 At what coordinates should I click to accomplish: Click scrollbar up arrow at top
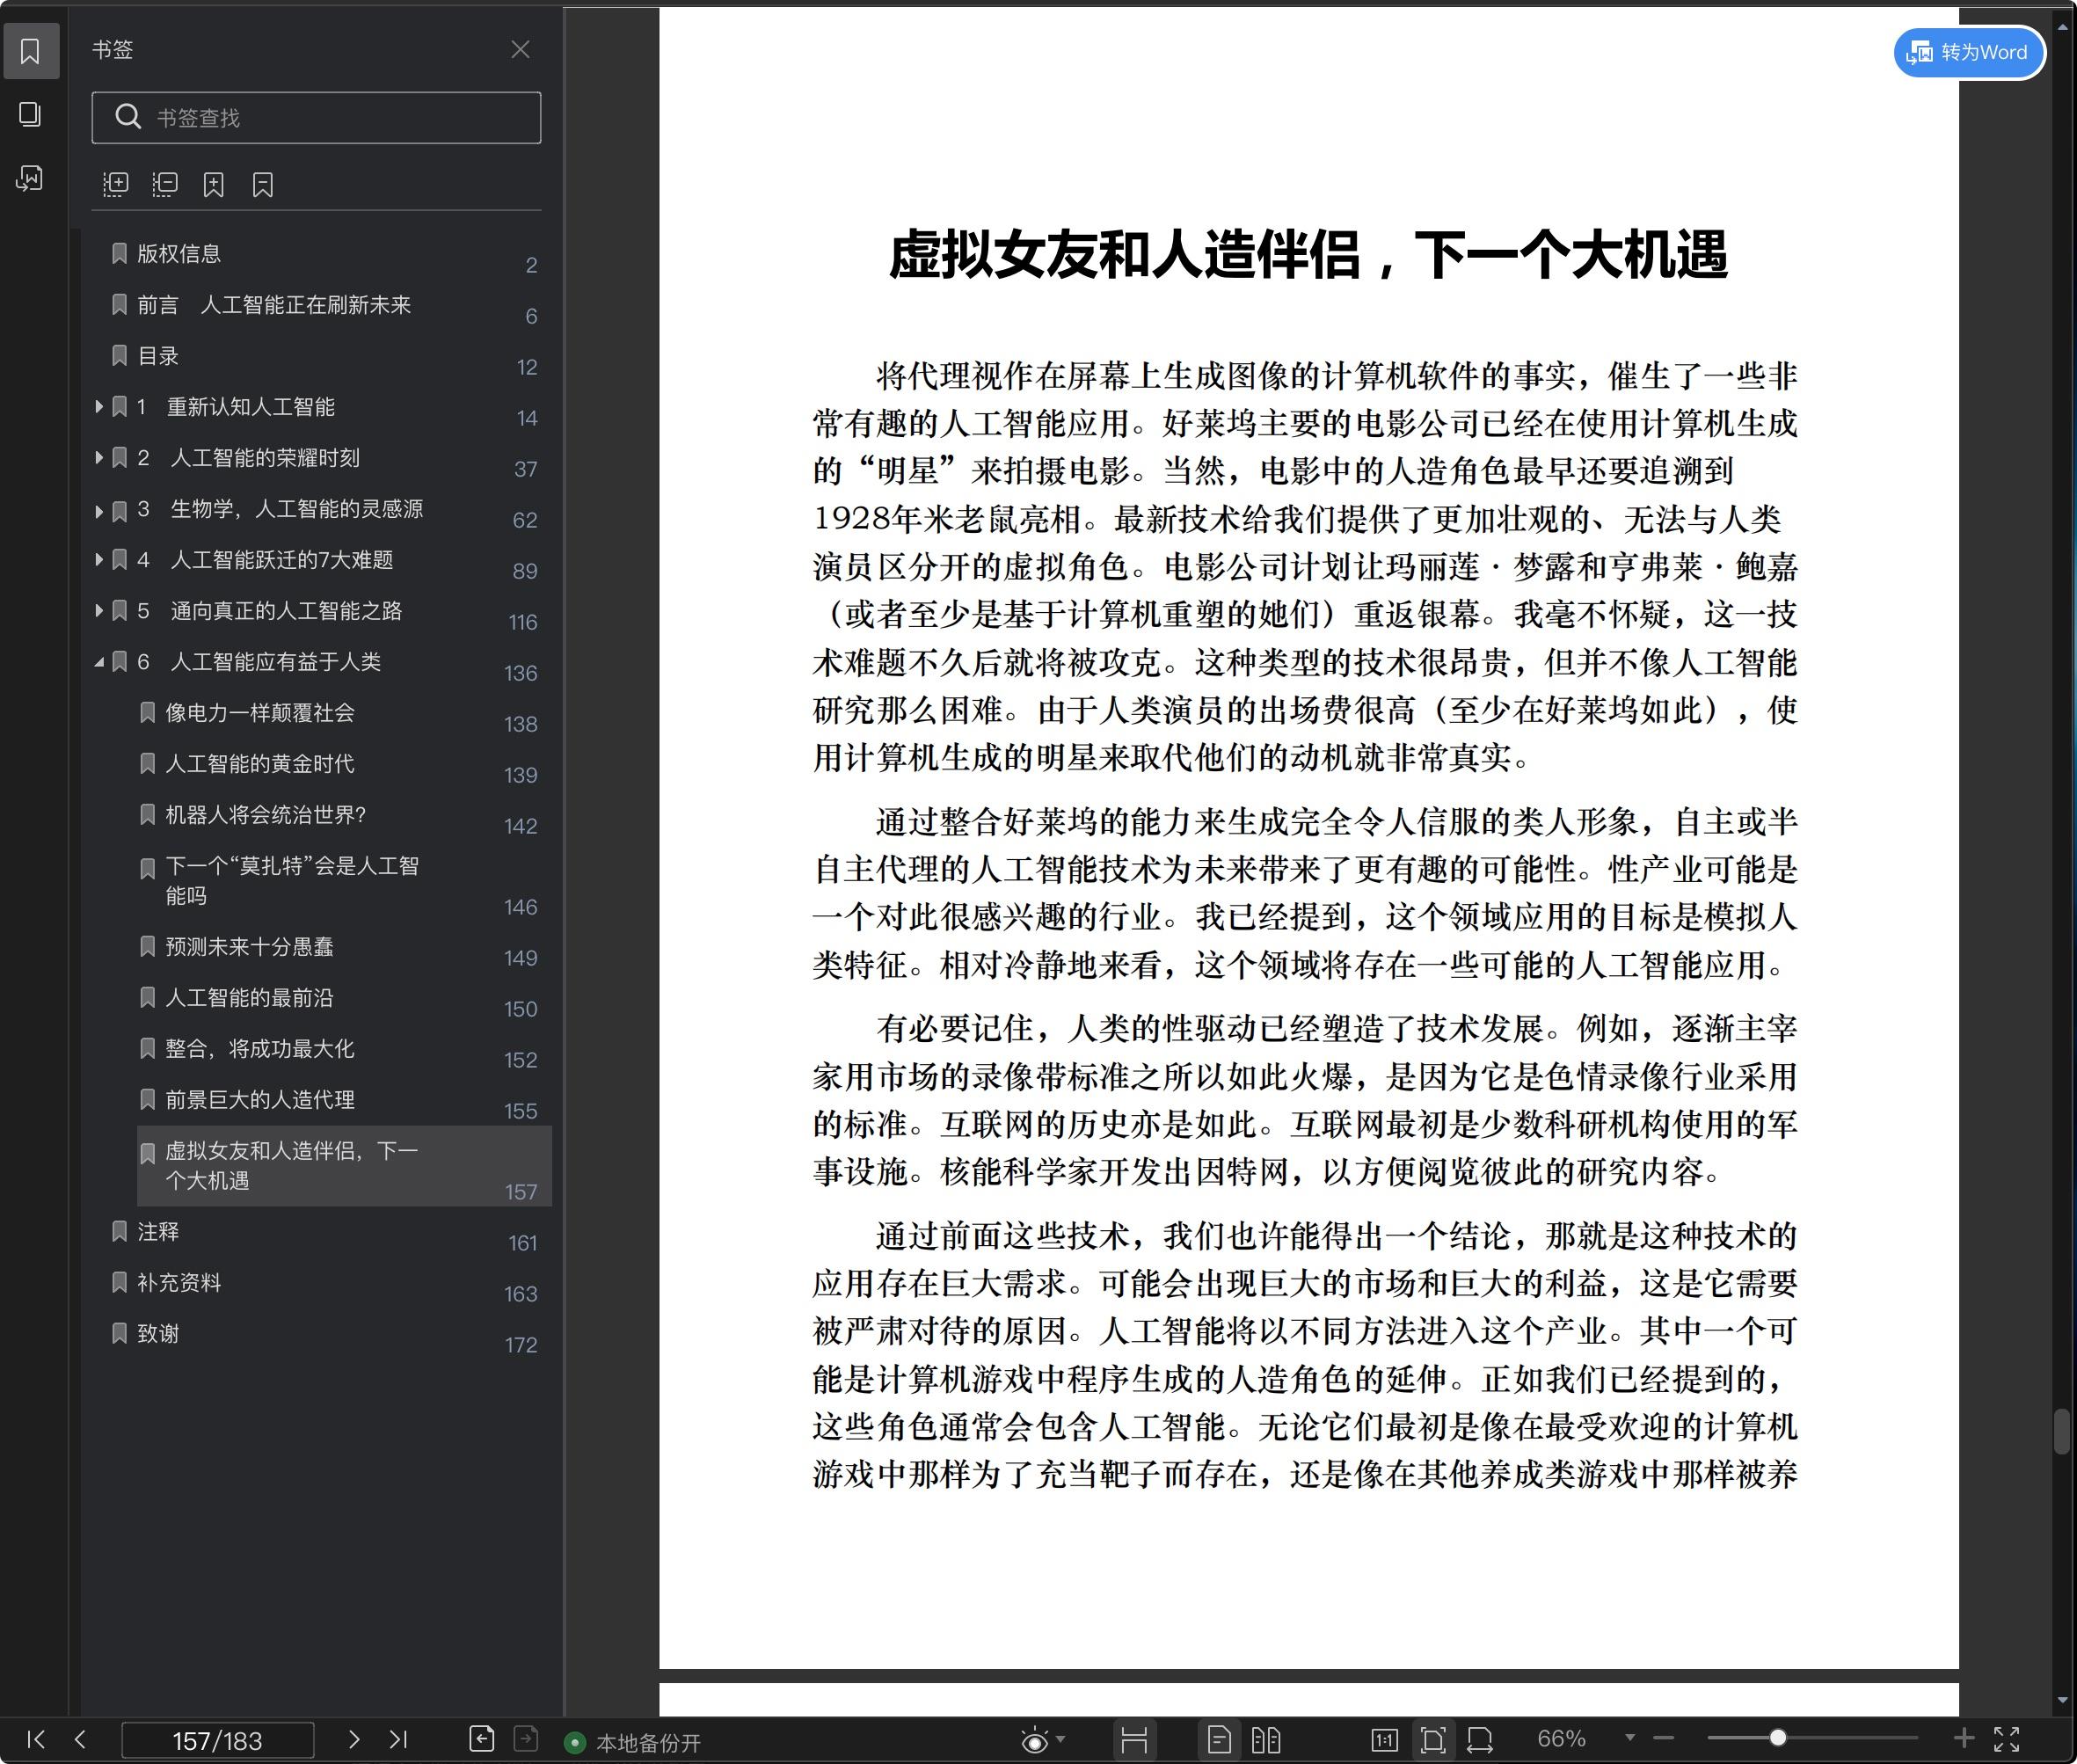pos(2062,28)
